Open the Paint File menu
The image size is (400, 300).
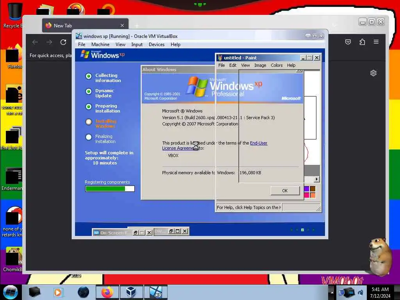pos(221,65)
